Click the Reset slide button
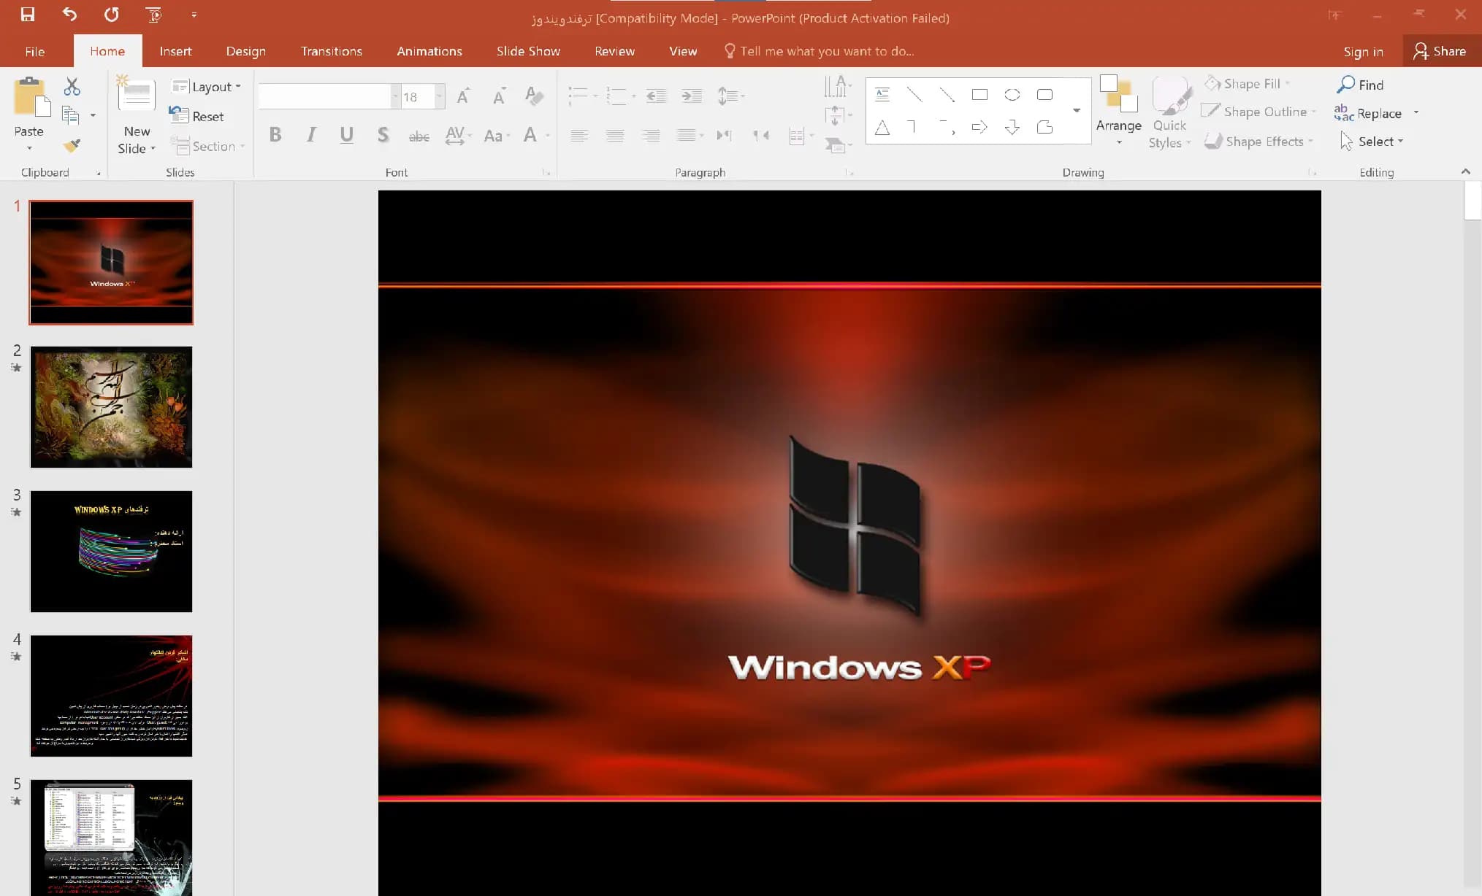Viewport: 1482px width, 896px height. pyautogui.click(x=197, y=116)
